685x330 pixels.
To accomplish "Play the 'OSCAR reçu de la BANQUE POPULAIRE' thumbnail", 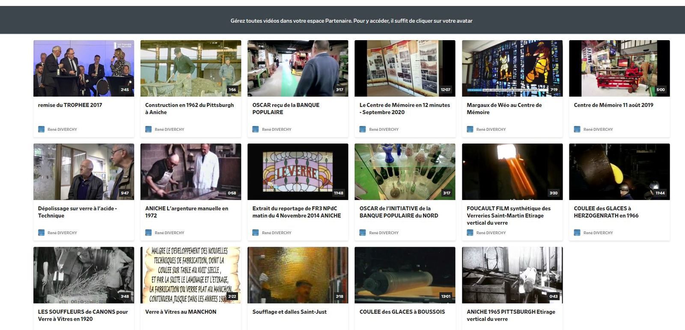I will pyautogui.click(x=298, y=68).
